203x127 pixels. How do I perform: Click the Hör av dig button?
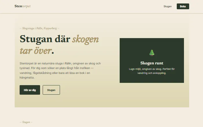[x=30, y=90]
